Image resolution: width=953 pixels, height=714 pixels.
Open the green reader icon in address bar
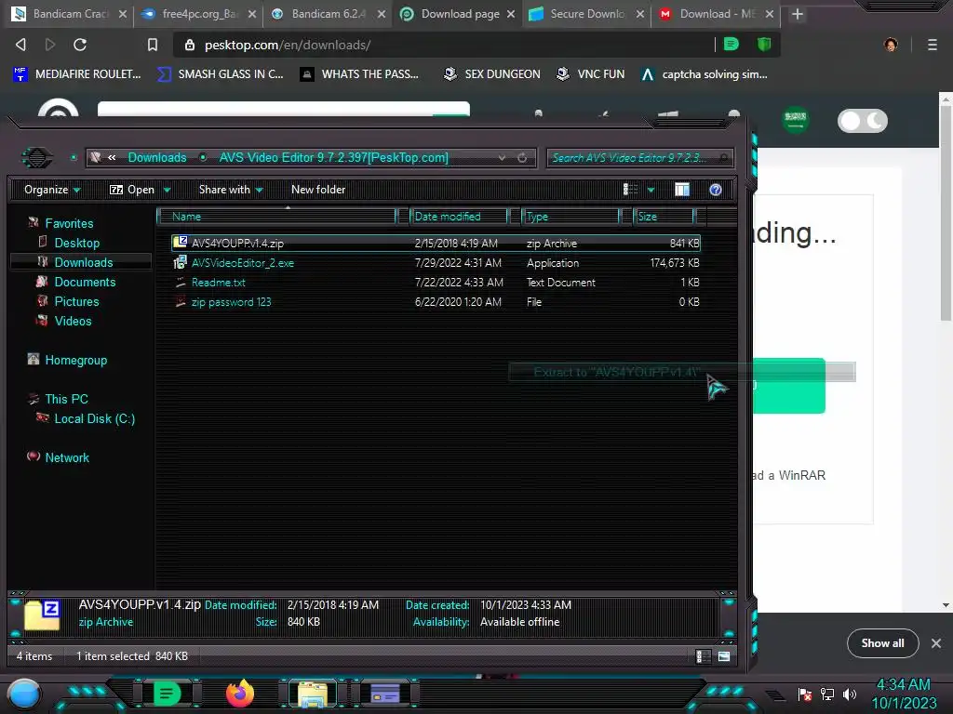732,45
